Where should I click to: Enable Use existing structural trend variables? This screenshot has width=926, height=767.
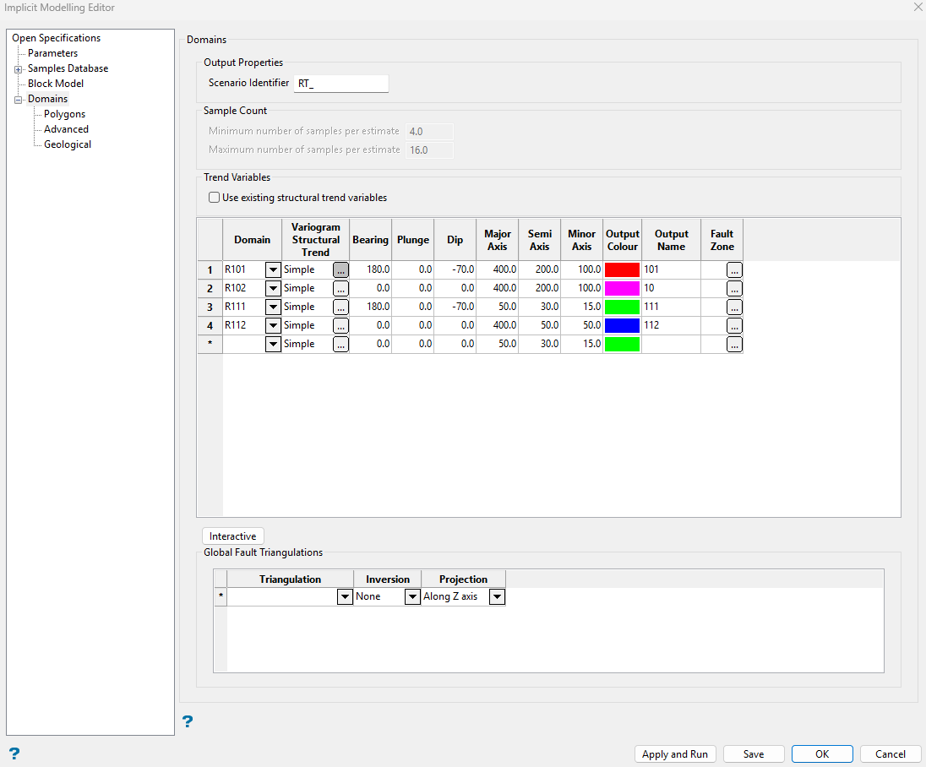coord(215,197)
